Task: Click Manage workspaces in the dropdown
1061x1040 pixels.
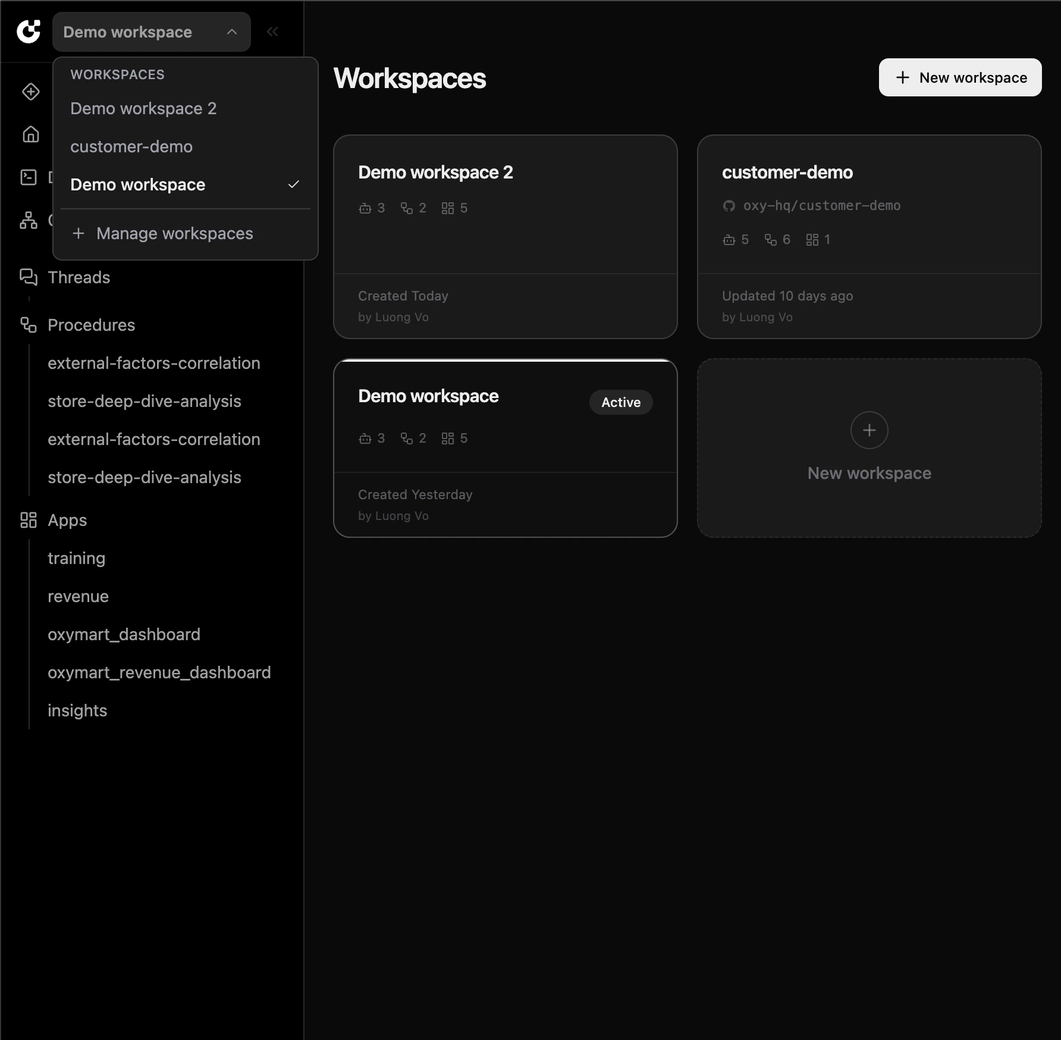Action: [x=175, y=233]
